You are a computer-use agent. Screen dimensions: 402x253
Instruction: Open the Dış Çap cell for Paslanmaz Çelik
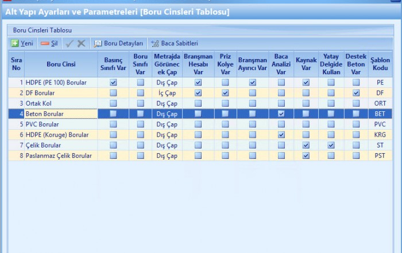167,155
